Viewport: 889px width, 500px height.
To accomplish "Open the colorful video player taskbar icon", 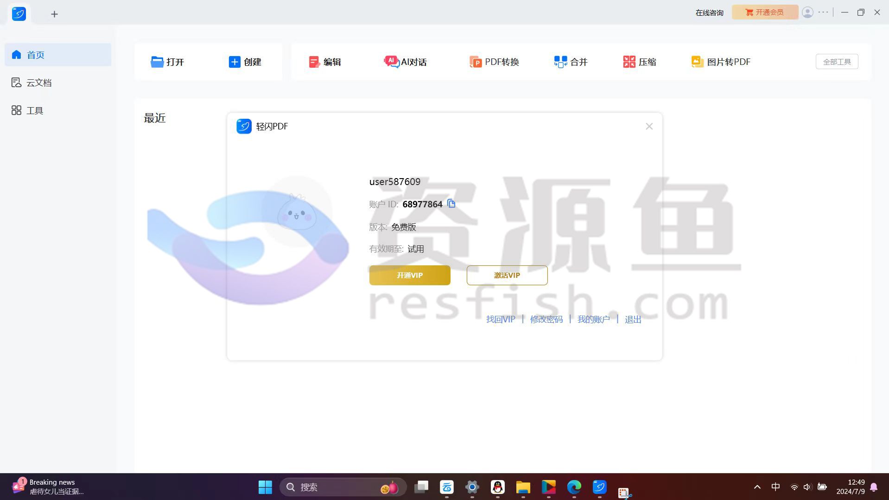I will pyautogui.click(x=549, y=487).
